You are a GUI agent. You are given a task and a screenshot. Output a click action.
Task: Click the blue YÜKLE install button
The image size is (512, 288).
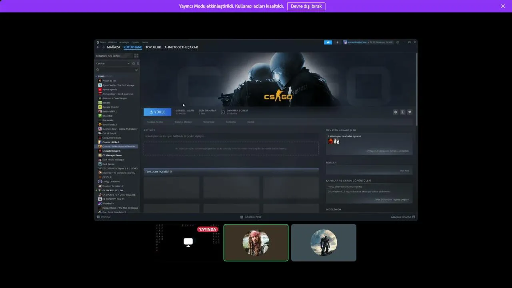pos(157,112)
